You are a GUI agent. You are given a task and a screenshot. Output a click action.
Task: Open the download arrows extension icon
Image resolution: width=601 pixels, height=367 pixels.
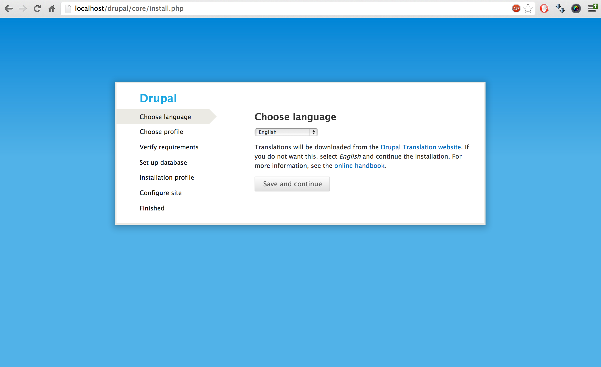(x=560, y=8)
